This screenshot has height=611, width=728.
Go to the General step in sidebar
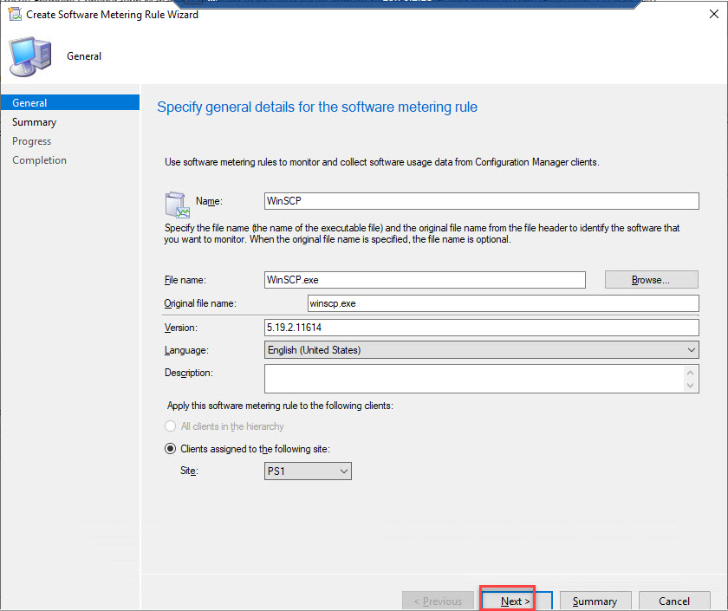pyautogui.click(x=30, y=103)
